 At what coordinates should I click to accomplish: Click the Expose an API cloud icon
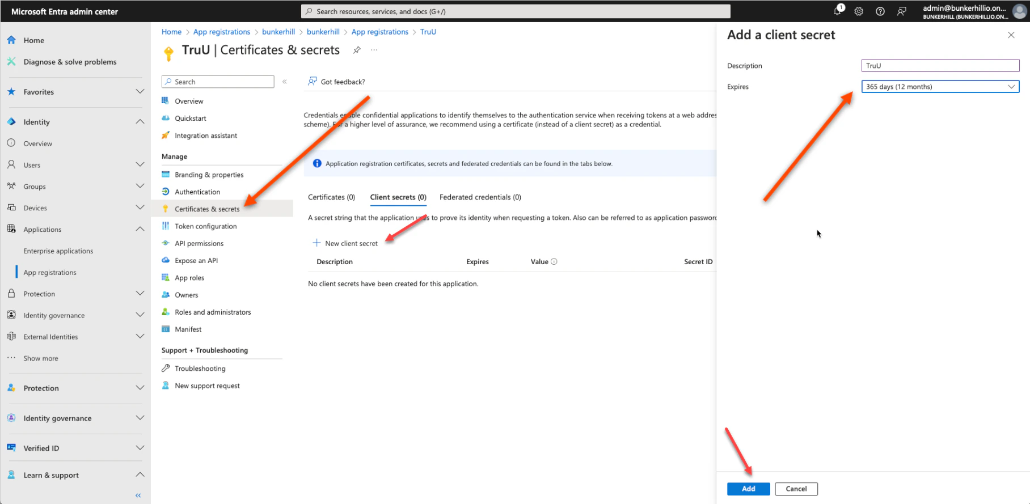click(166, 260)
